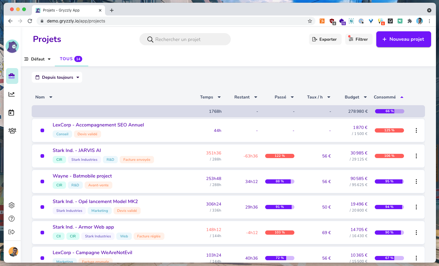
Task: Toggle sort on the Consommé column
Action: point(388,97)
